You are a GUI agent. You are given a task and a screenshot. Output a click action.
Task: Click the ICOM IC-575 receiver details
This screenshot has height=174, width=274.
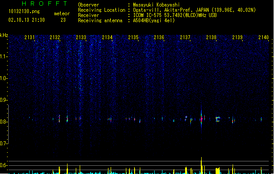[x=175, y=15]
